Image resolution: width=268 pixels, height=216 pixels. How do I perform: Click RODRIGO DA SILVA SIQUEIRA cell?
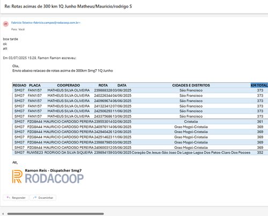coord(69,153)
